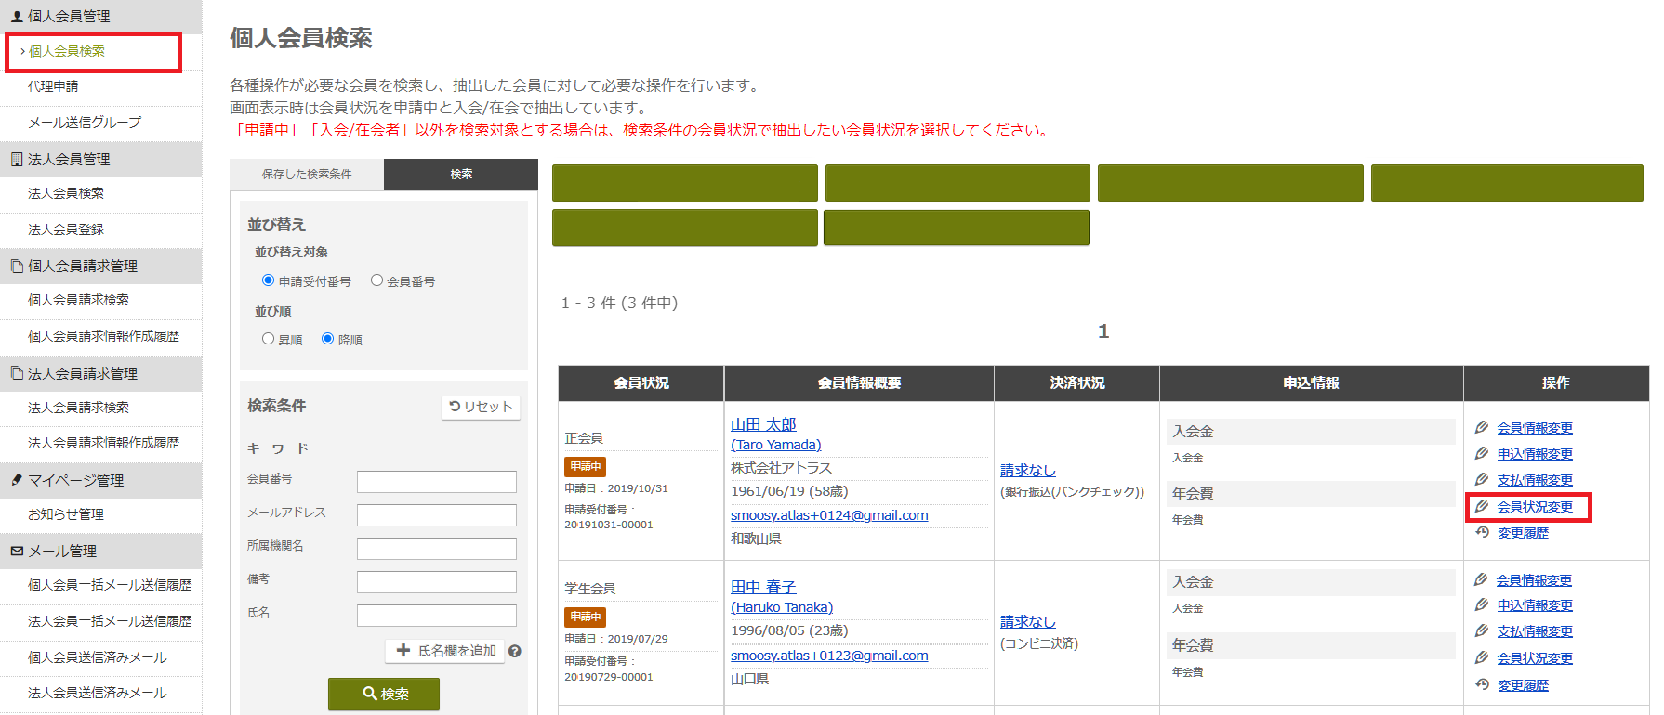
Task: Click 申込情報 column header
Action: (1311, 383)
